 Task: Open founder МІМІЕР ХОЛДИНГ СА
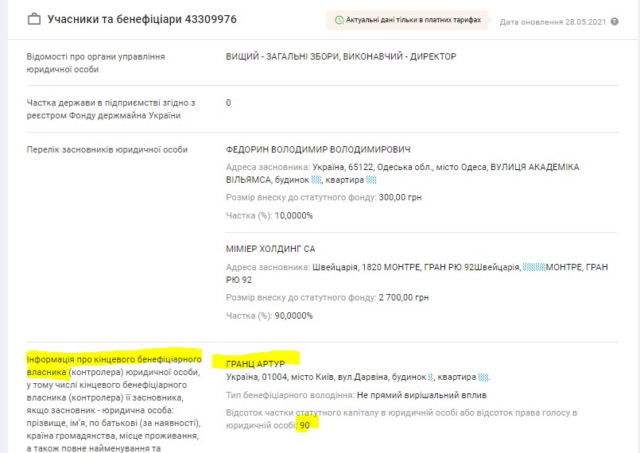coord(270,250)
